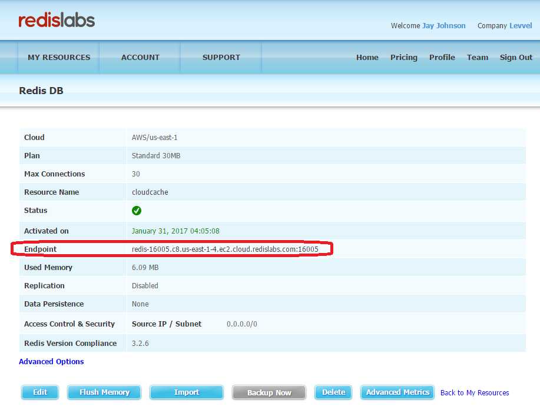
Task: Click the Import button
Action: (187, 392)
